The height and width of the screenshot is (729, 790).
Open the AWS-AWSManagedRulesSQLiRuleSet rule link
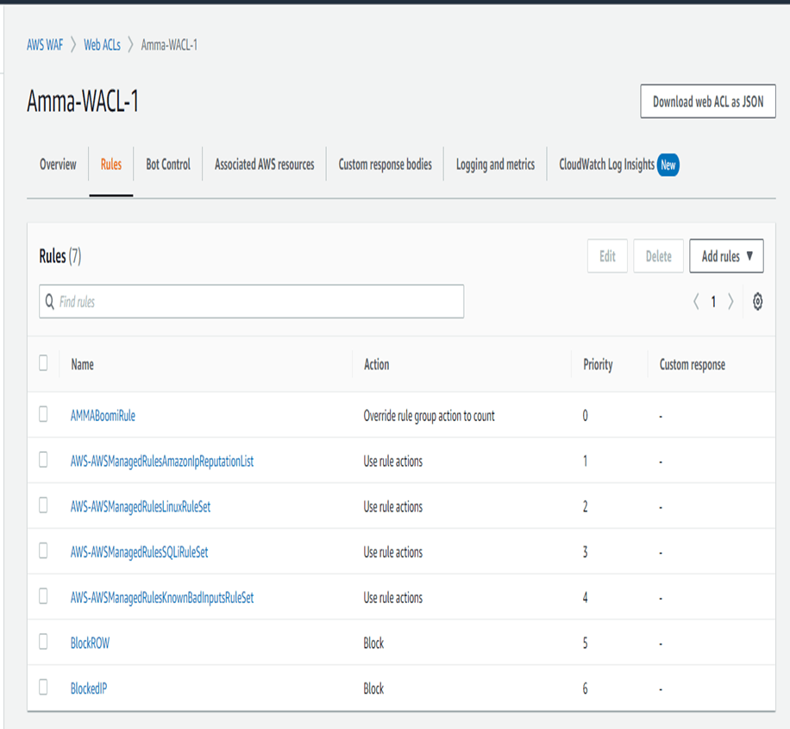(x=139, y=552)
